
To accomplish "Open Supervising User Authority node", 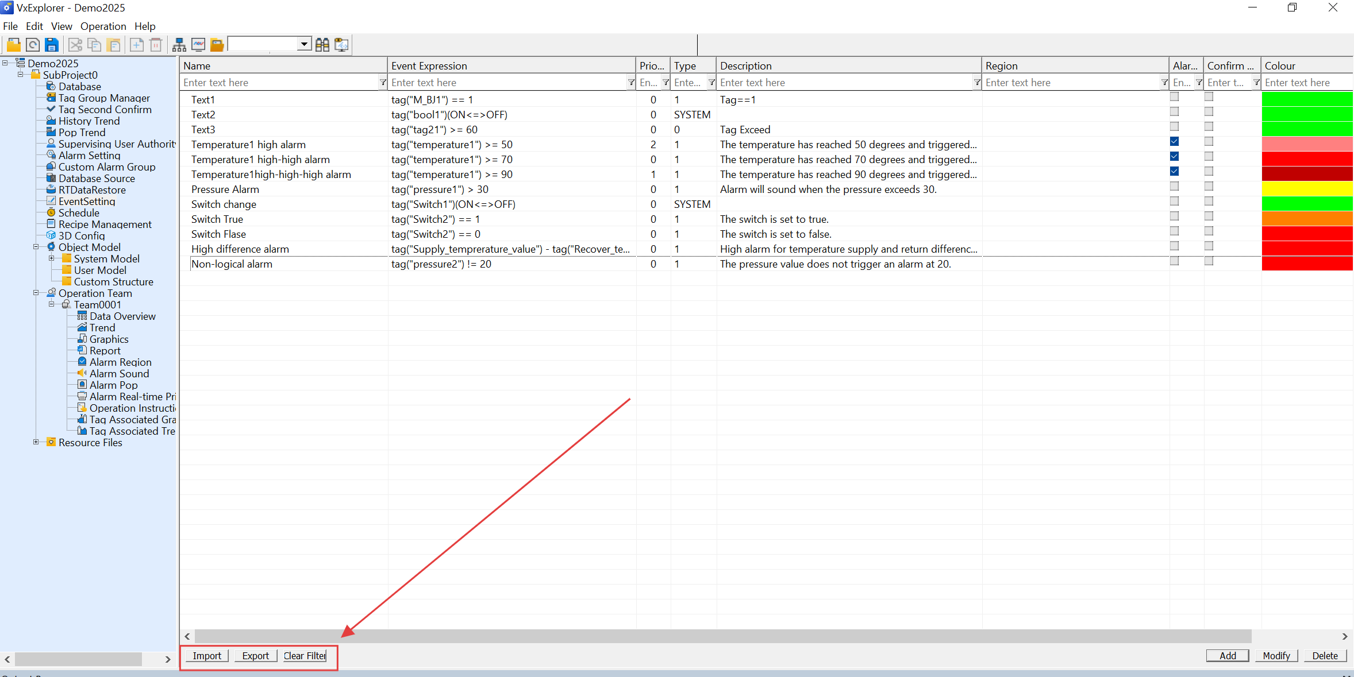I will (x=117, y=144).
